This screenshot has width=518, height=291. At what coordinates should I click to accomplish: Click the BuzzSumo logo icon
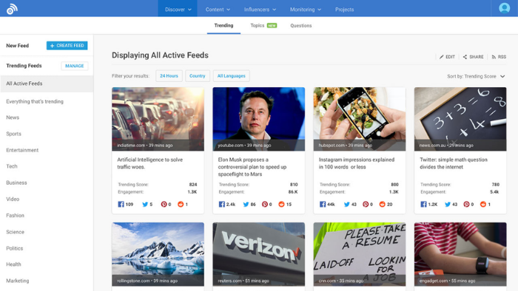(13, 9)
